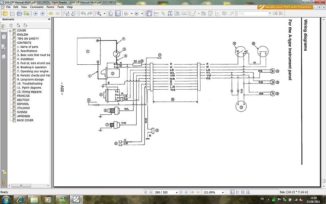Screen dimensions: 326x204
Task: Click the Modify your PDFs with Phantom banner
Action: [x=286, y=7]
